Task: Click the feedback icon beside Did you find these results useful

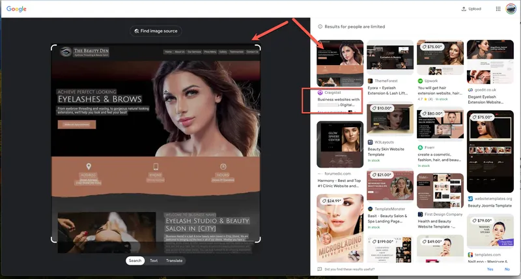Action: pyautogui.click(x=320, y=269)
